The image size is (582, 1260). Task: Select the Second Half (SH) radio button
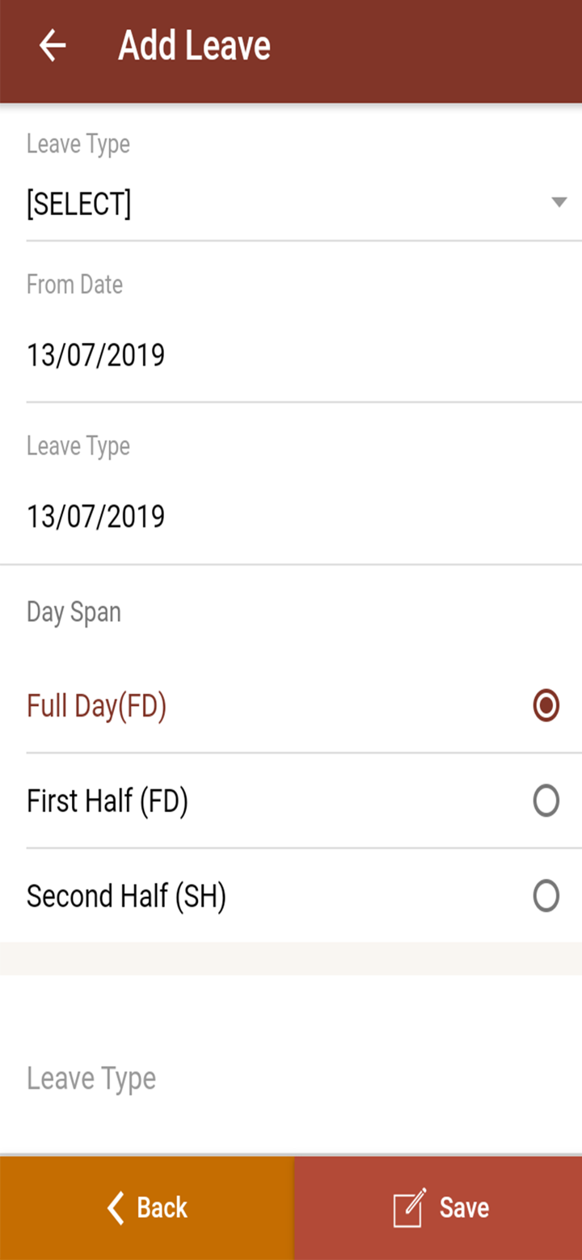coord(546,896)
